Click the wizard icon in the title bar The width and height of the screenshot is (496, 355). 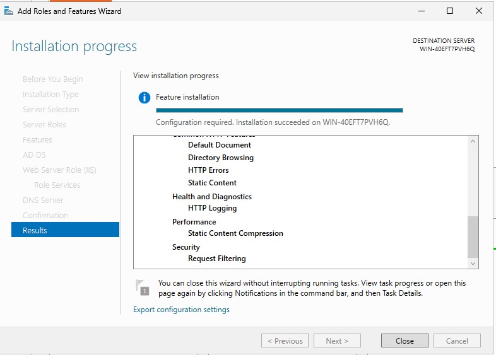9,11
